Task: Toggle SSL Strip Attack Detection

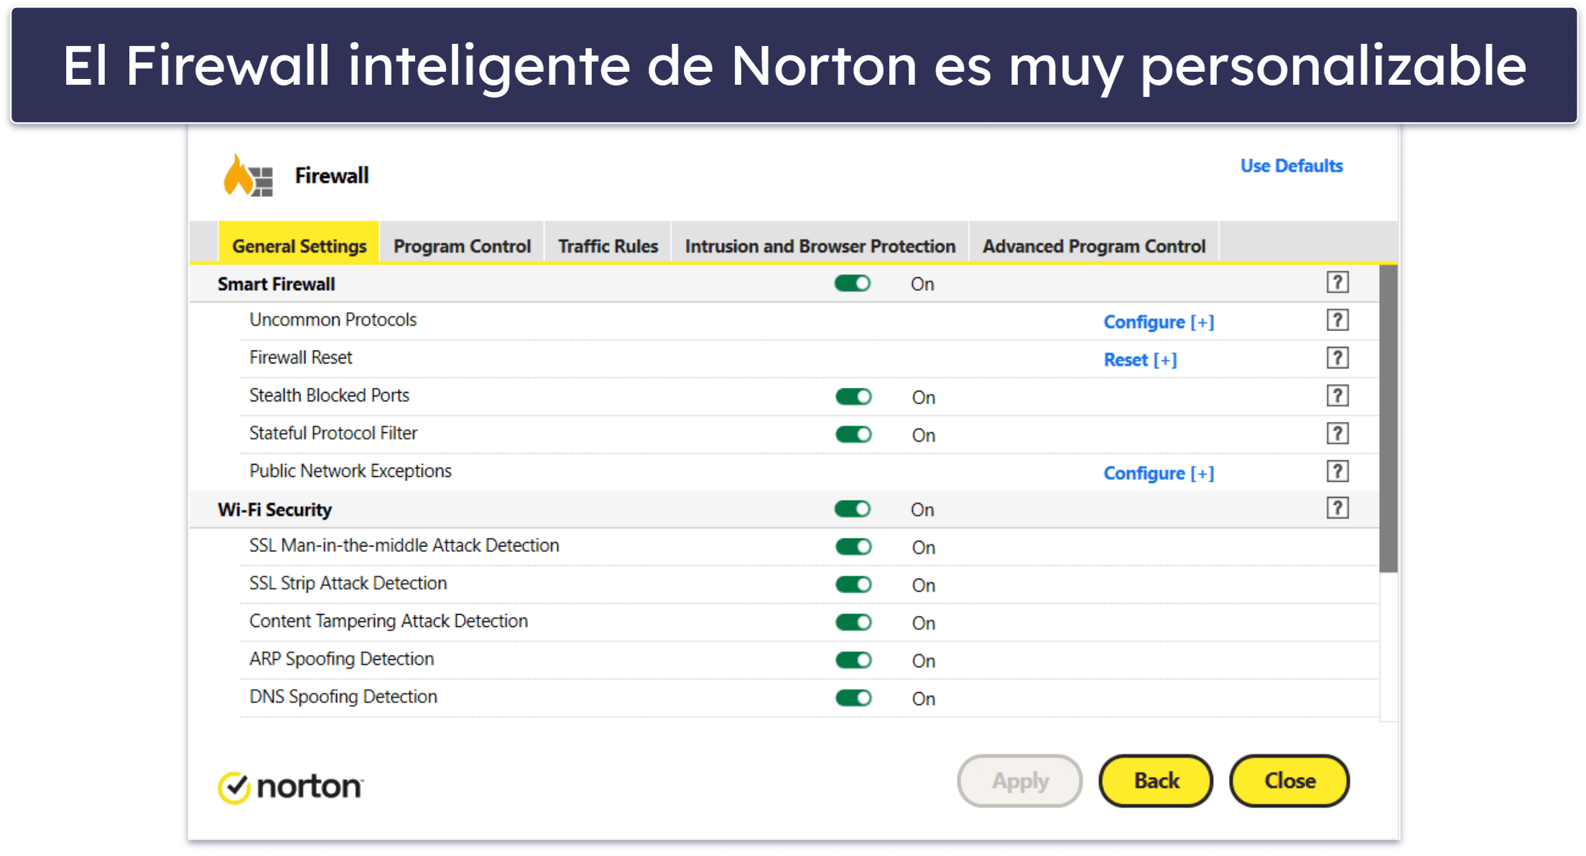Action: pyautogui.click(x=853, y=585)
